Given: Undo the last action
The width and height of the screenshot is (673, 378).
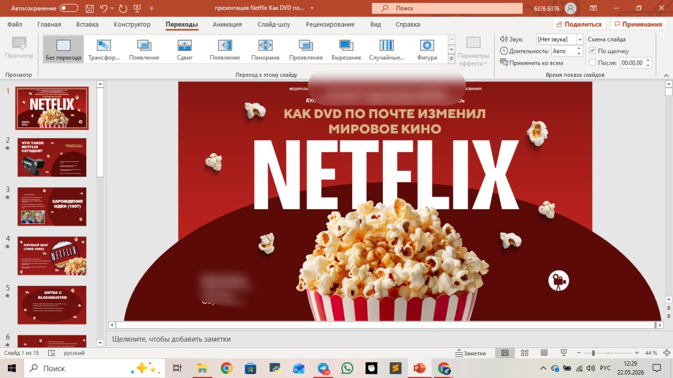Looking at the screenshot, I should pos(104,8).
